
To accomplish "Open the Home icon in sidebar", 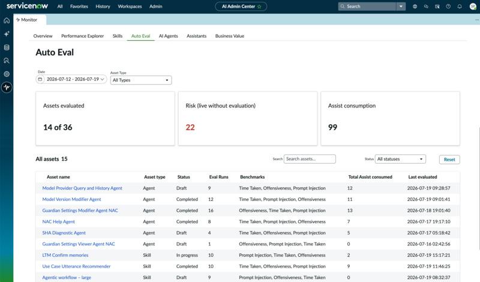I will click(7, 20).
